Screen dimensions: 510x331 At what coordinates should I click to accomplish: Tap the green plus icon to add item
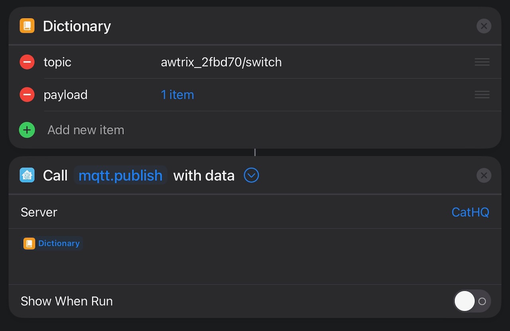pos(27,130)
